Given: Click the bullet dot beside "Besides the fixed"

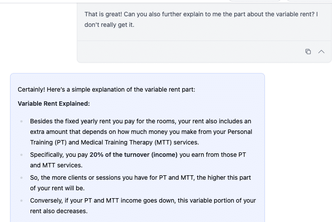Looking at the screenshot, I should tap(22, 121).
